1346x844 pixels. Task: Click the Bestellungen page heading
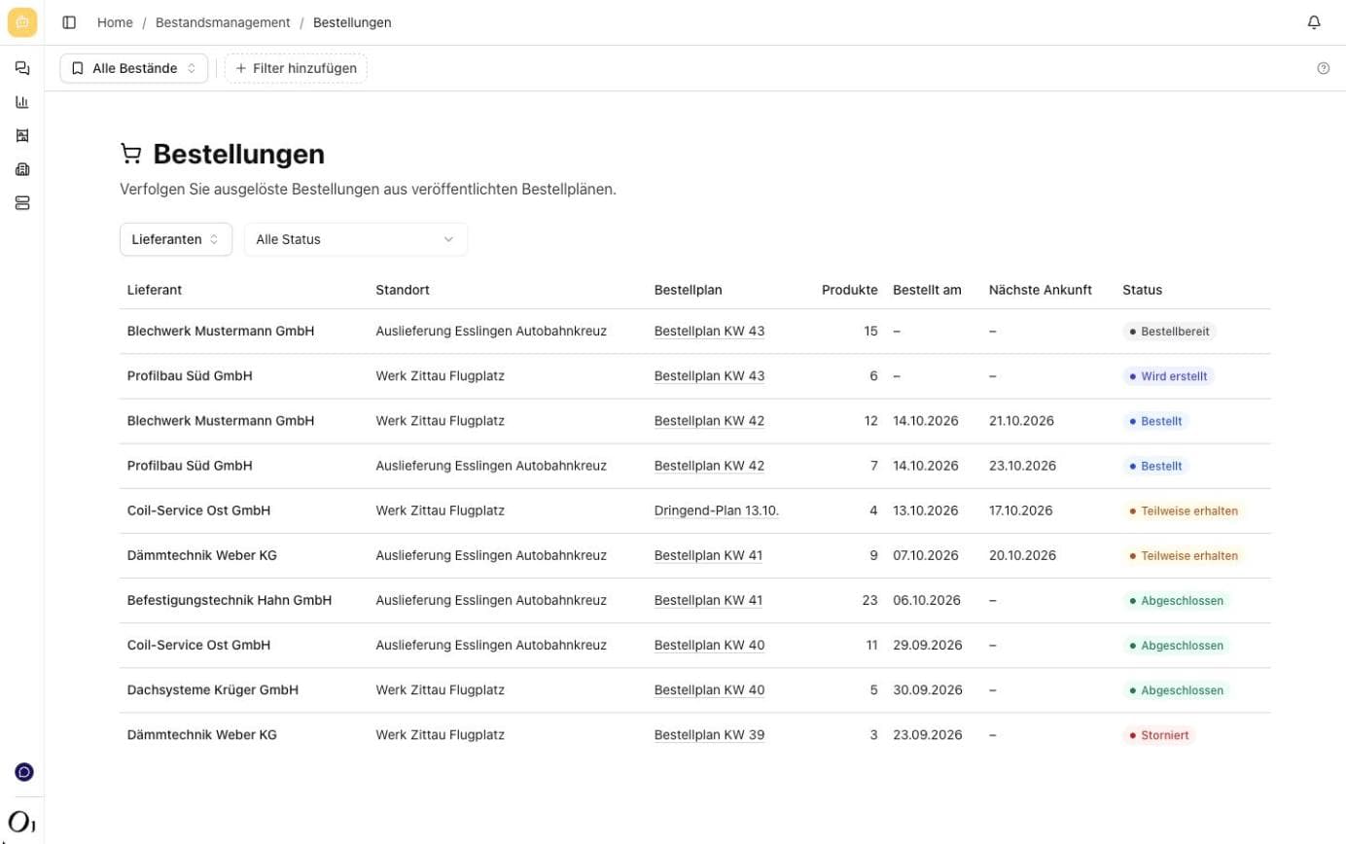coord(239,154)
